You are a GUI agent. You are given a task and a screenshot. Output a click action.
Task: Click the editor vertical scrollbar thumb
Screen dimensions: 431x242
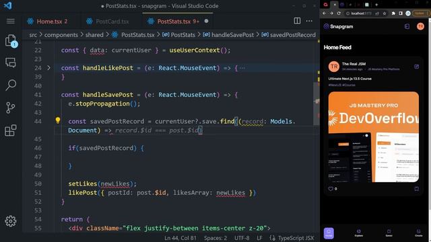pyautogui.click(x=317, y=104)
